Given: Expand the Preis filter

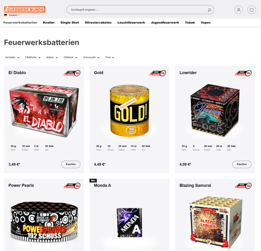Looking at the screenshot, I should [x=110, y=58].
